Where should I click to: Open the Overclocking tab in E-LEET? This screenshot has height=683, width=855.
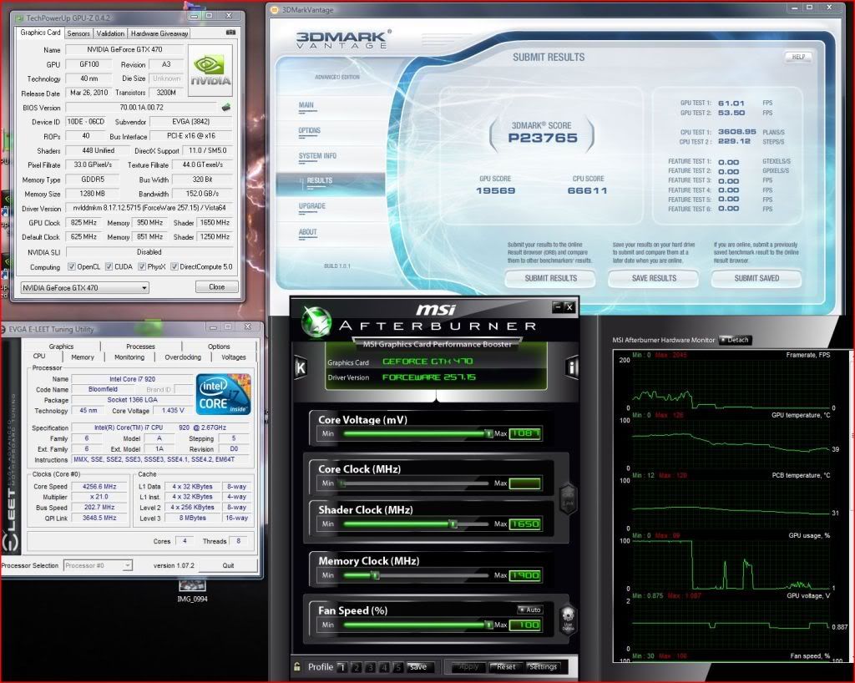(x=182, y=357)
